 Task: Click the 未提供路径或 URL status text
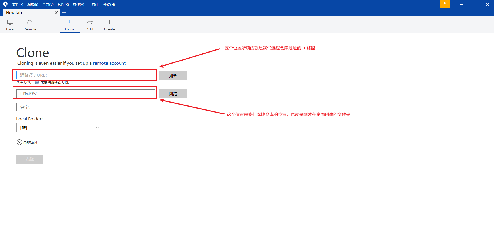pos(55,82)
